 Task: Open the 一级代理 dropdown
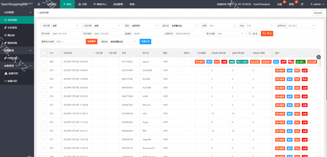65,25
